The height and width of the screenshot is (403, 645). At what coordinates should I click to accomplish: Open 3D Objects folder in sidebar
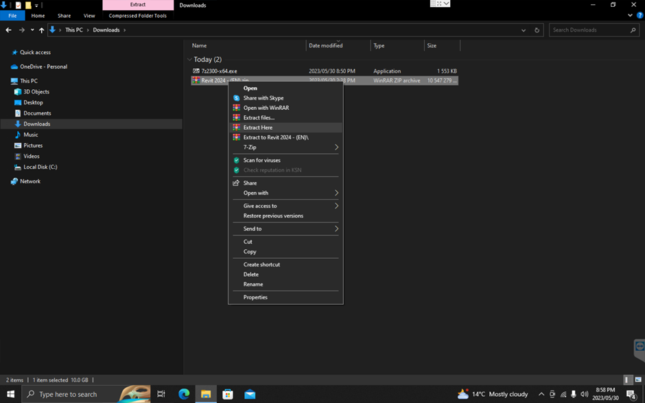point(36,92)
